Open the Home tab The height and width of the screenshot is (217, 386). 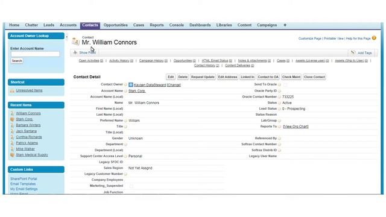click(14, 25)
